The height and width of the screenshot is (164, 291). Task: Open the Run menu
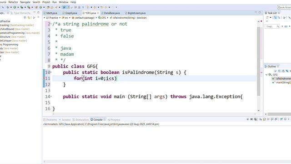pyautogui.click(x=55, y=2)
